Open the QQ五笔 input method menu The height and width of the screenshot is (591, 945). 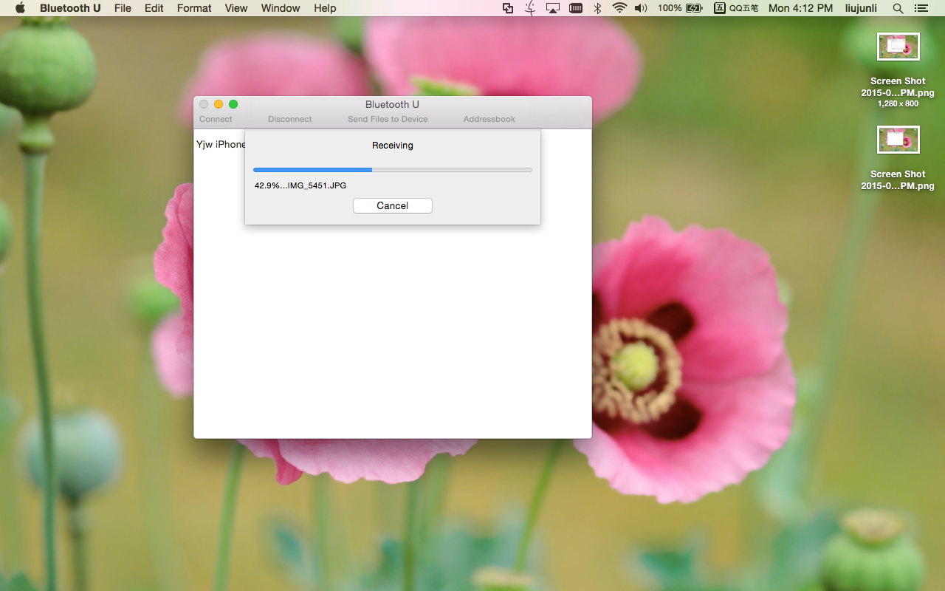point(735,8)
